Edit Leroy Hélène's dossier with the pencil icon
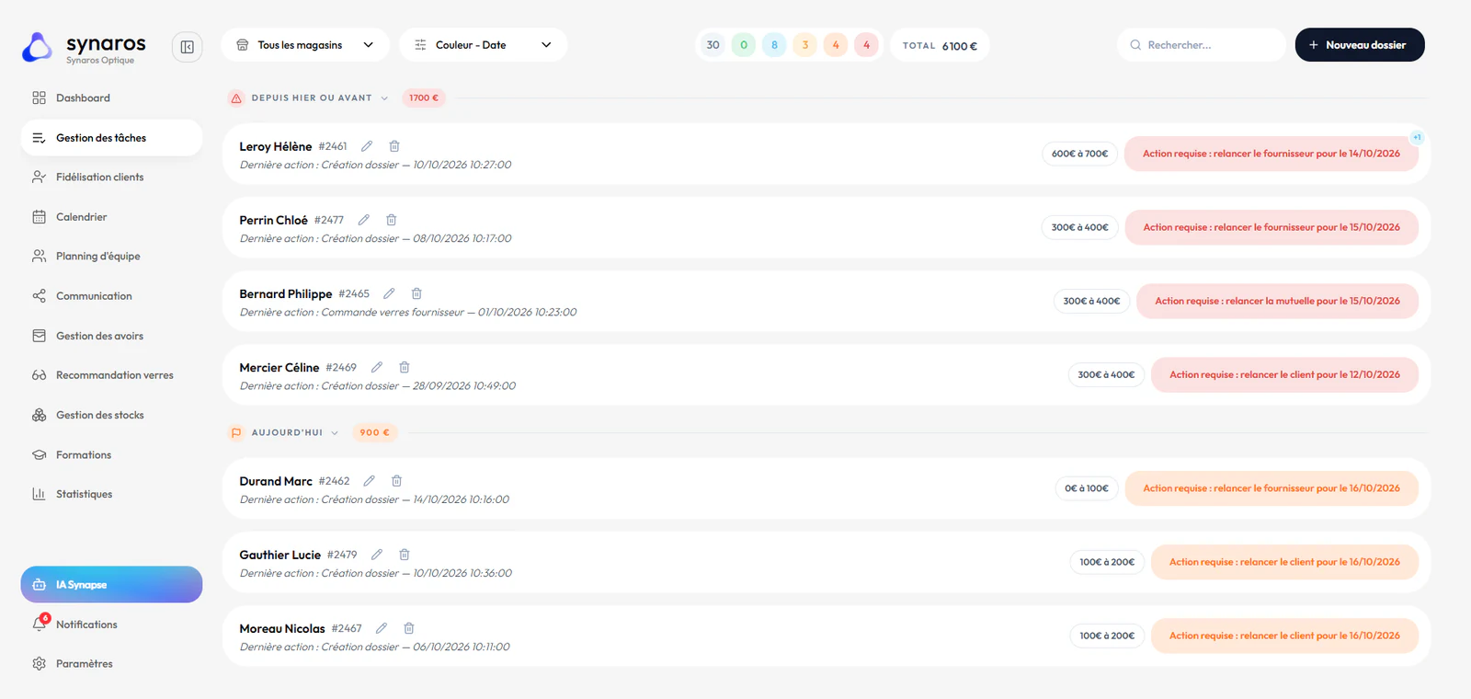Screen dimensions: 1471x699 pyautogui.click(x=367, y=146)
